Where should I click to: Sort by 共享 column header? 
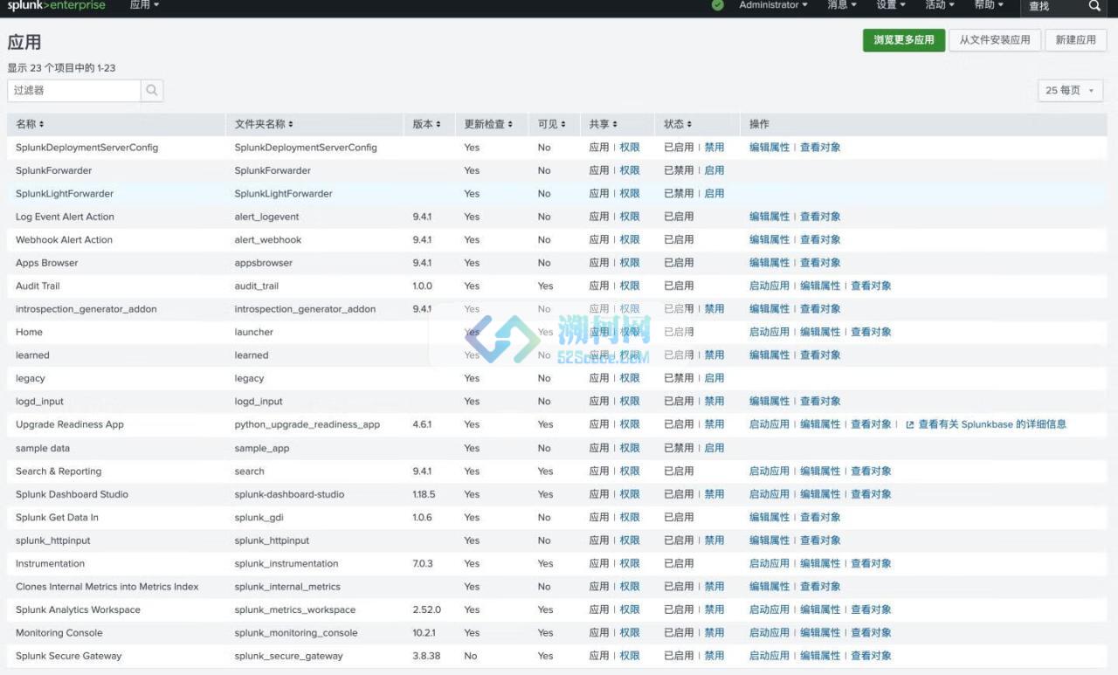click(604, 124)
